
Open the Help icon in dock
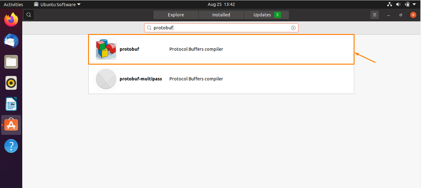coord(11,146)
